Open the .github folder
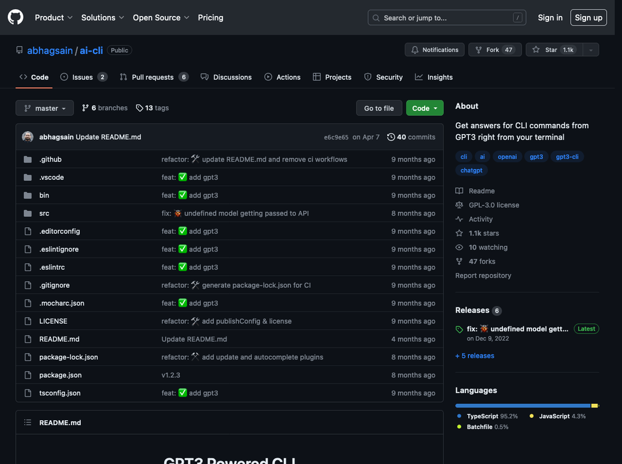This screenshot has width=622, height=464. point(50,160)
